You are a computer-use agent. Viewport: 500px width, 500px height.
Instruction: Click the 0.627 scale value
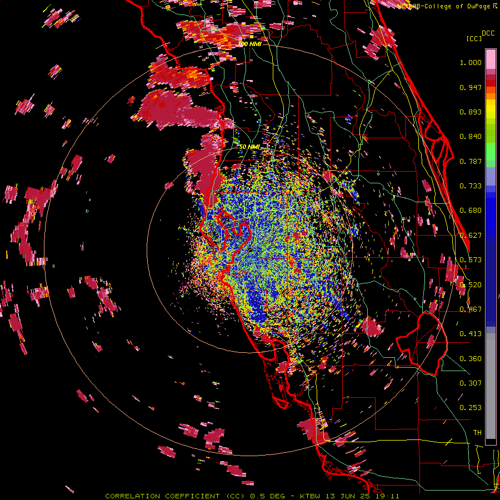point(471,236)
